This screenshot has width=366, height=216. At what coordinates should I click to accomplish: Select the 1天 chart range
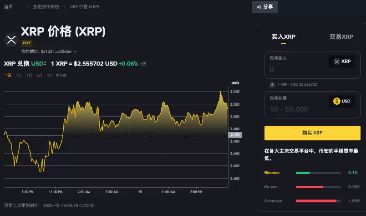[9, 75]
